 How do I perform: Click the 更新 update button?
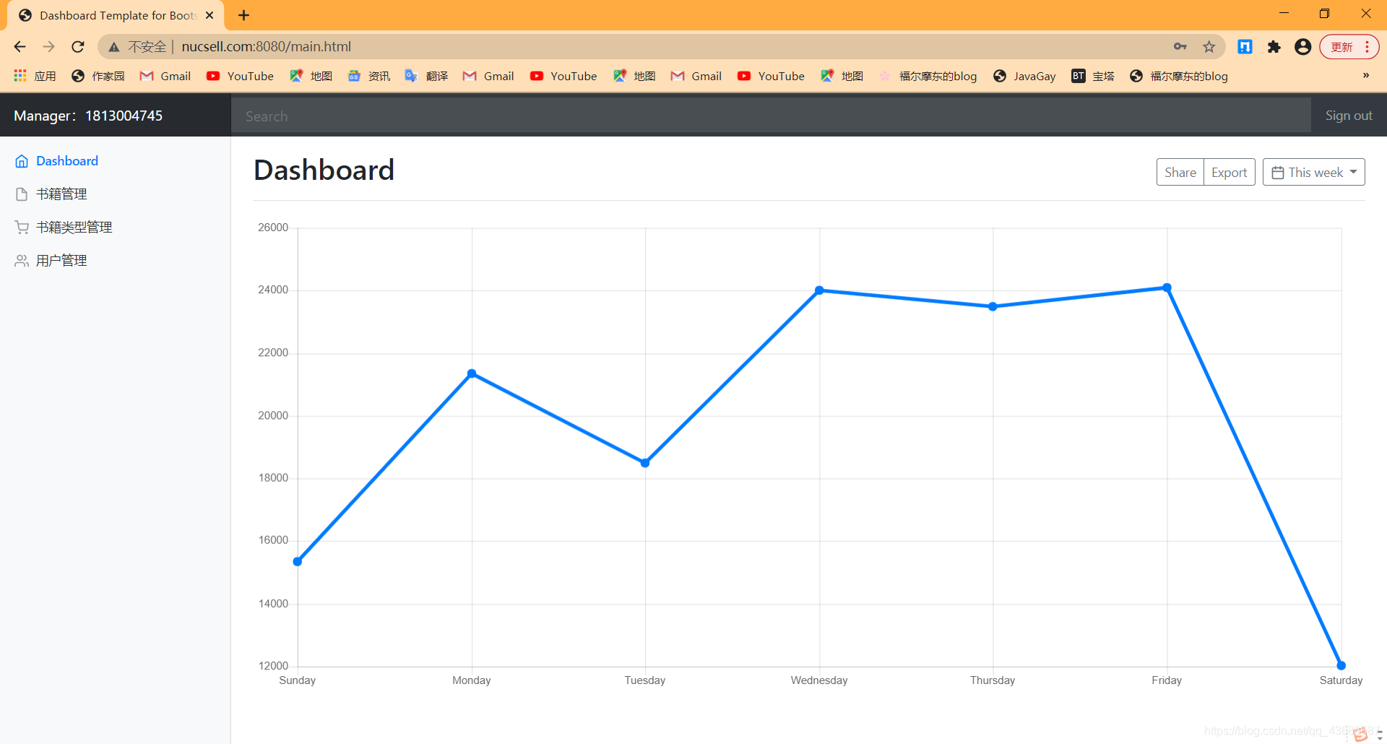click(1349, 46)
